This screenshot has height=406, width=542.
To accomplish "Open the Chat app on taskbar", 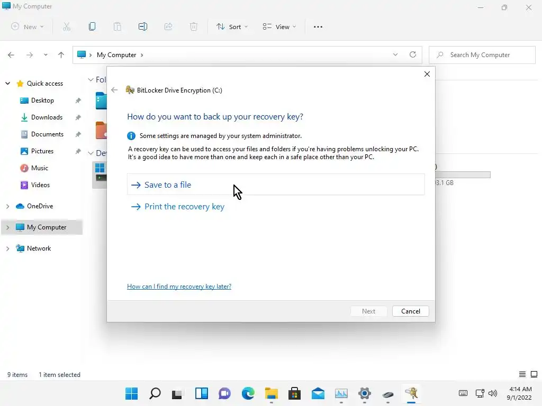I will (224, 393).
